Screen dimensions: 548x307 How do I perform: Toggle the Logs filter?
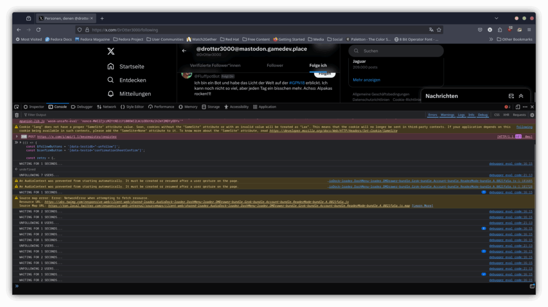[x=461, y=115]
